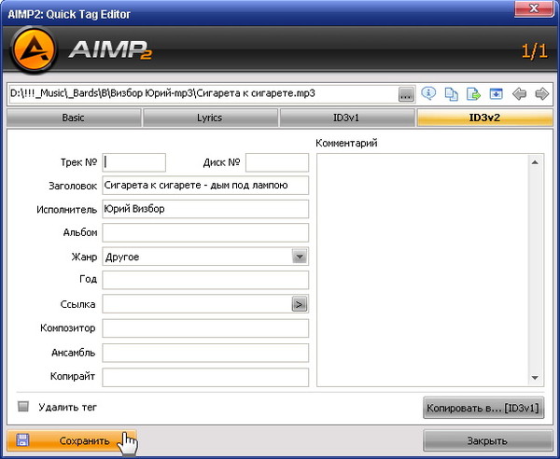Go to next file with right arrow
This screenshot has height=459, width=560.
pyautogui.click(x=541, y=94)
